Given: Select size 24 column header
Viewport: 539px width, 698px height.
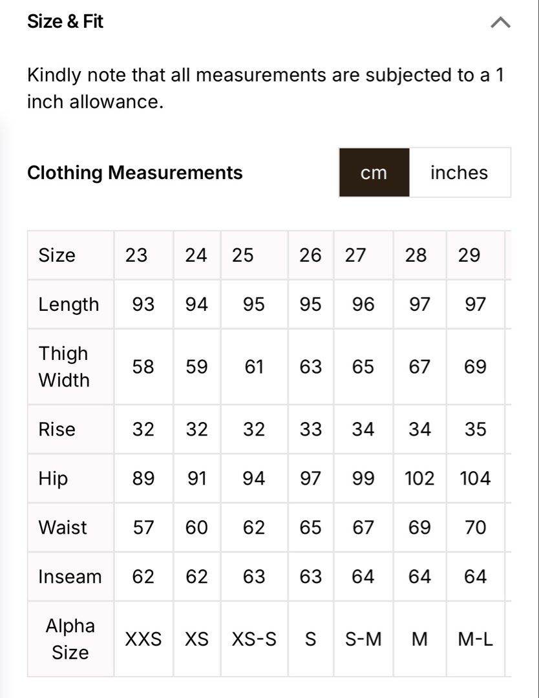Looking at the screenshot, I should 196,255.
